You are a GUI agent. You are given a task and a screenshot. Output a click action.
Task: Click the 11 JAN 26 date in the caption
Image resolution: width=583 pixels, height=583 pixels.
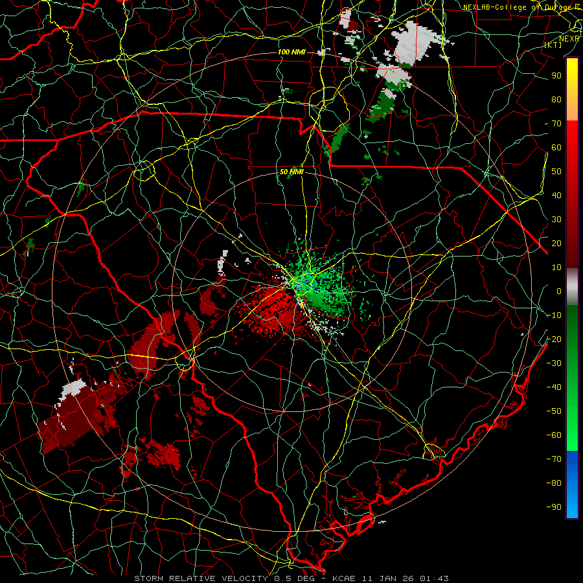pyautogui.click(x=388, y=578)
